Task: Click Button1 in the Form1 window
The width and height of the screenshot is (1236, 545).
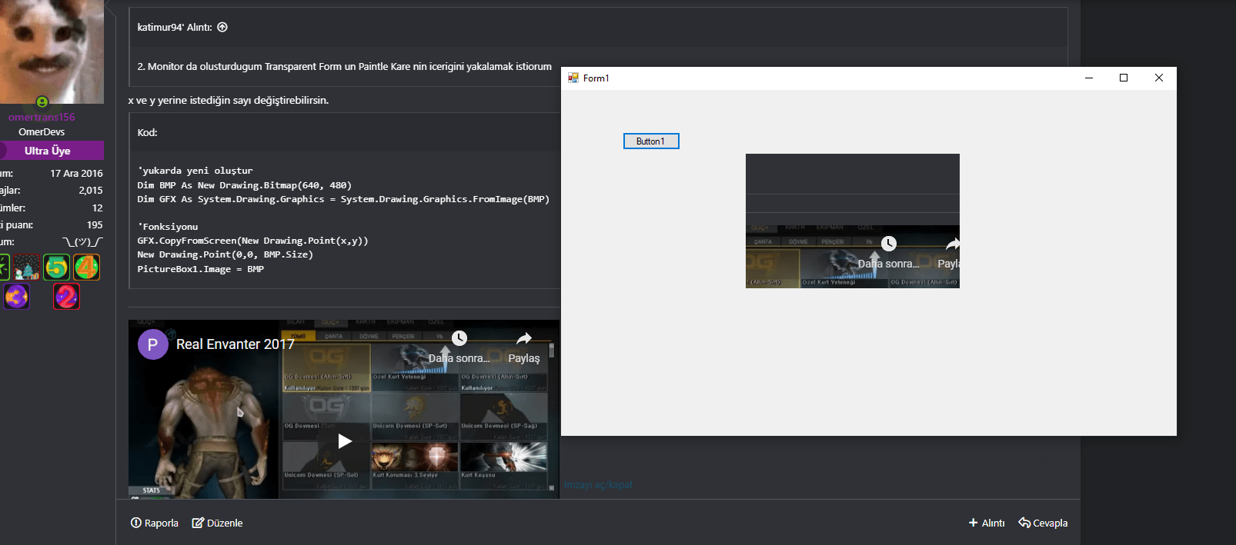Action: [x=651, y=141]
